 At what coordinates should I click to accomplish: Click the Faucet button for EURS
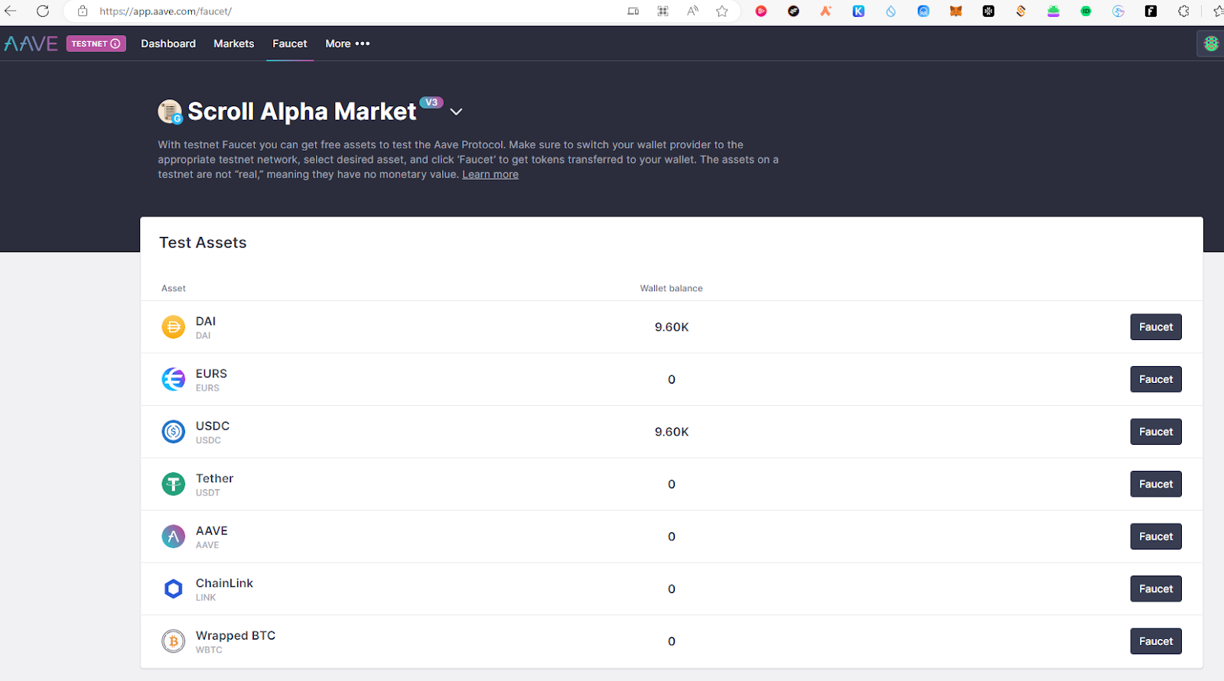1156,379
